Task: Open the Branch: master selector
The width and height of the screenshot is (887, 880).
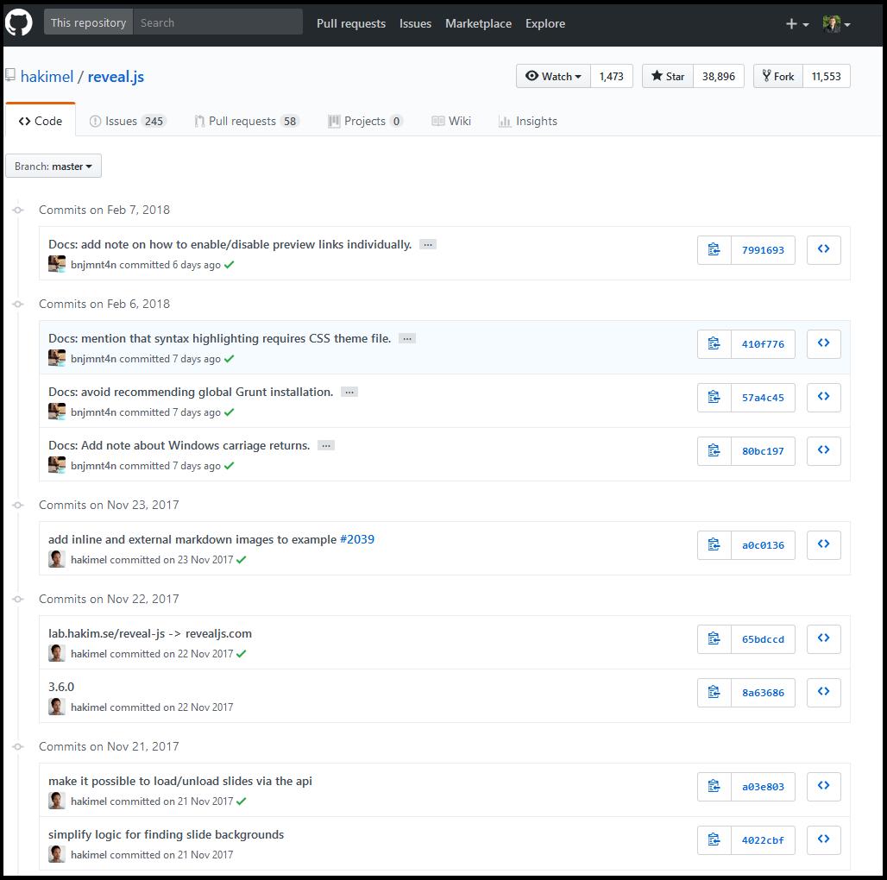Action: [53, 167]
